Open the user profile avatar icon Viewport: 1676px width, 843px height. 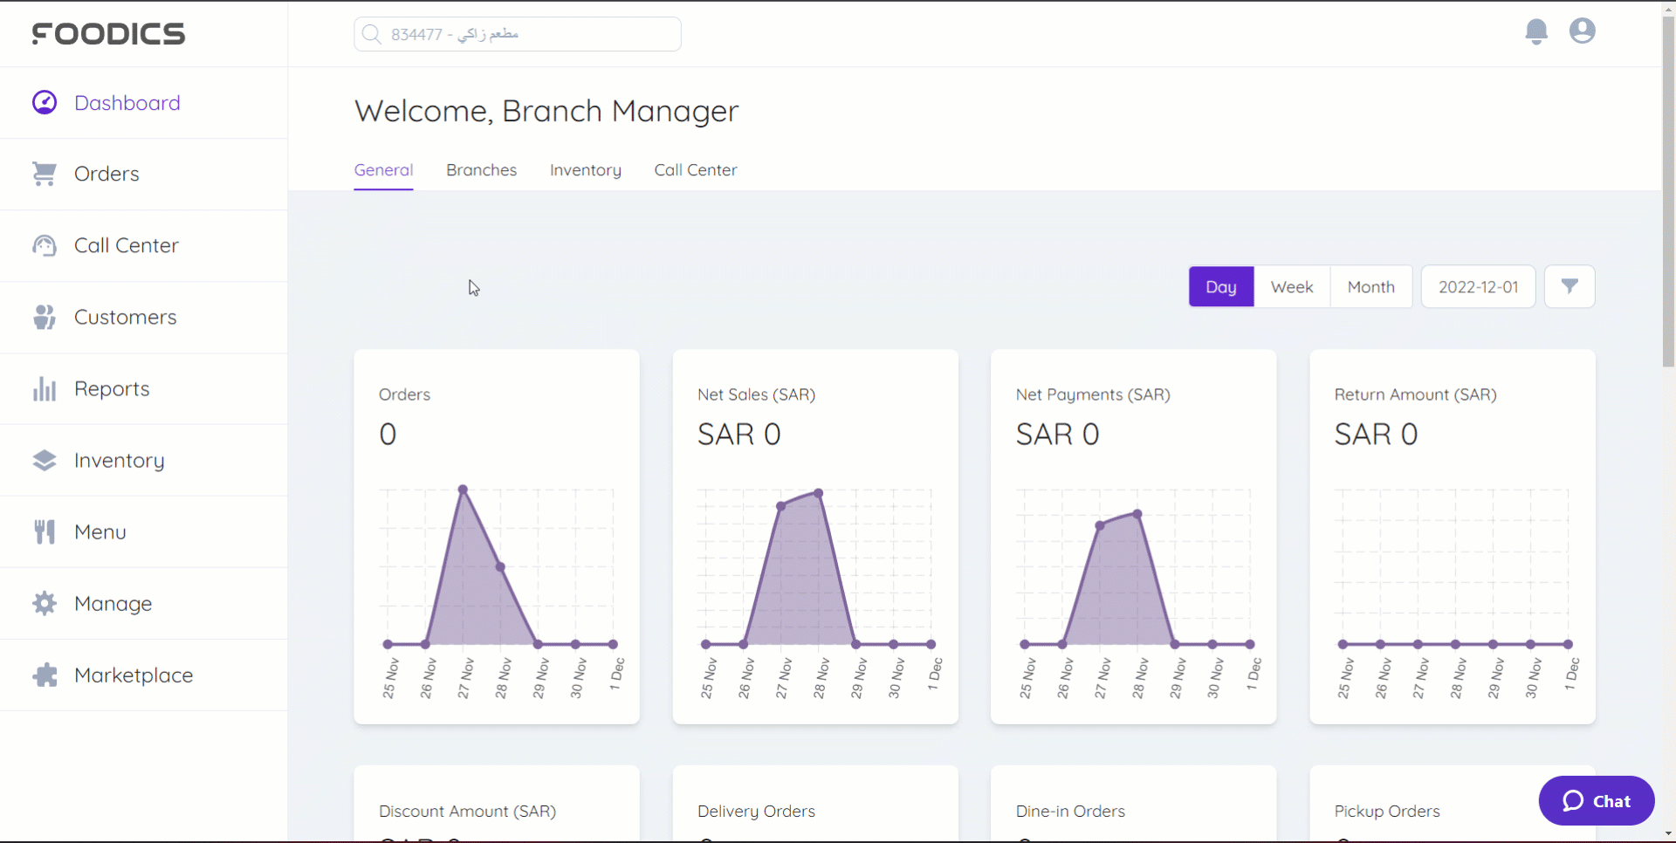[x=1582, y=31]
